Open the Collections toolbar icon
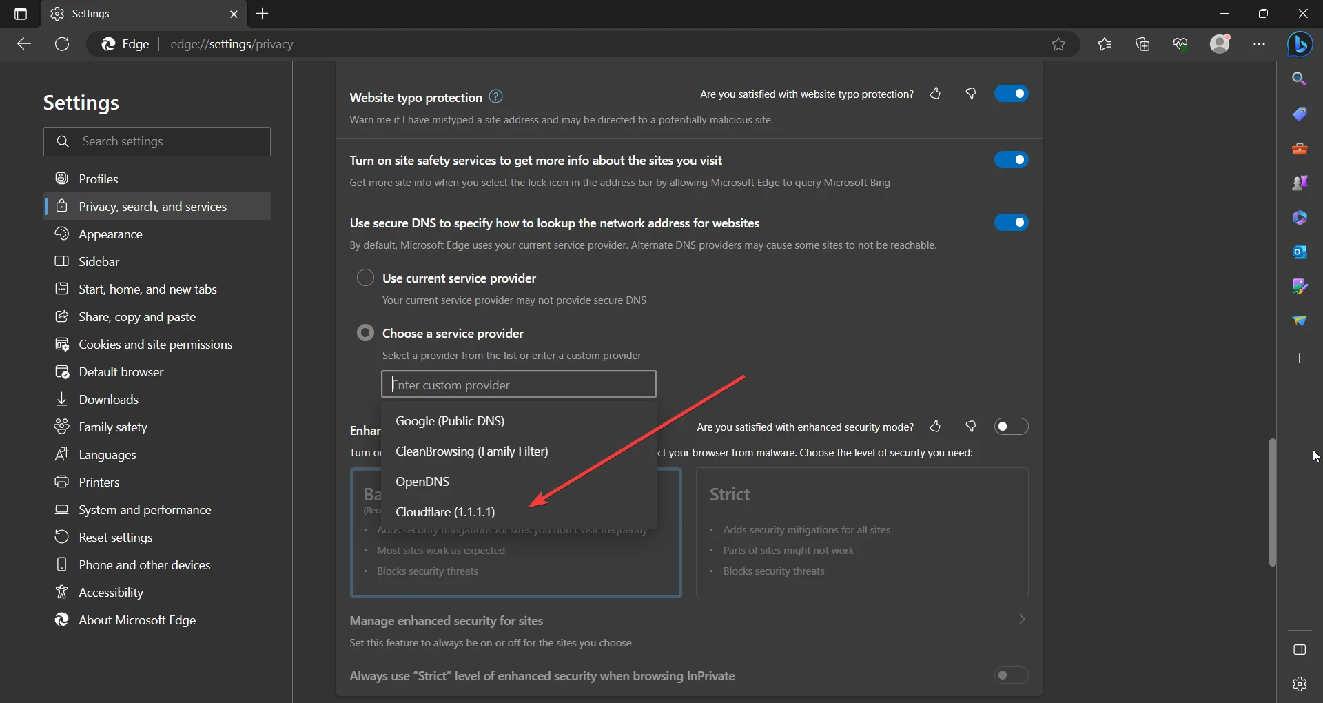Screen dimensions: 1323x703 coord(1142,44)
